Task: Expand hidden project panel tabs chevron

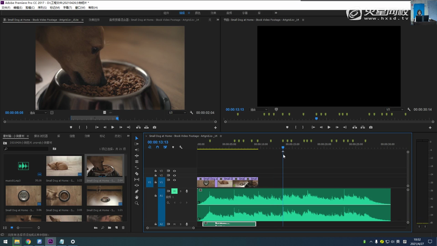Action: click(128, 136)
